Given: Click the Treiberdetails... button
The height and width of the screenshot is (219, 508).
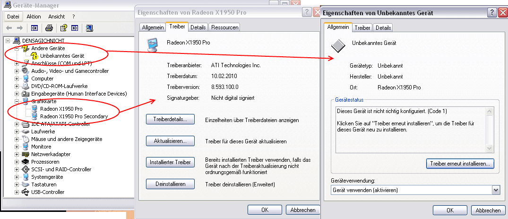Looking at the screenshot, I should tap(170, 119).
